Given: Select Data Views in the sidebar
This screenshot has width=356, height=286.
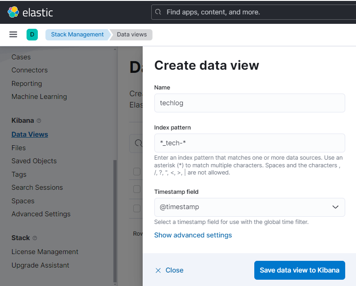Looking at the screenshot, I should [x=30, y=134].
